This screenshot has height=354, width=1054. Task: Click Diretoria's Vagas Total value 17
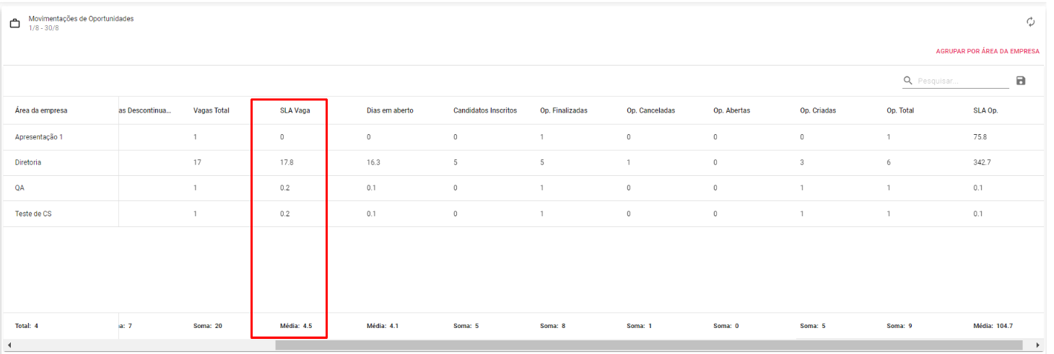[197, 163]
